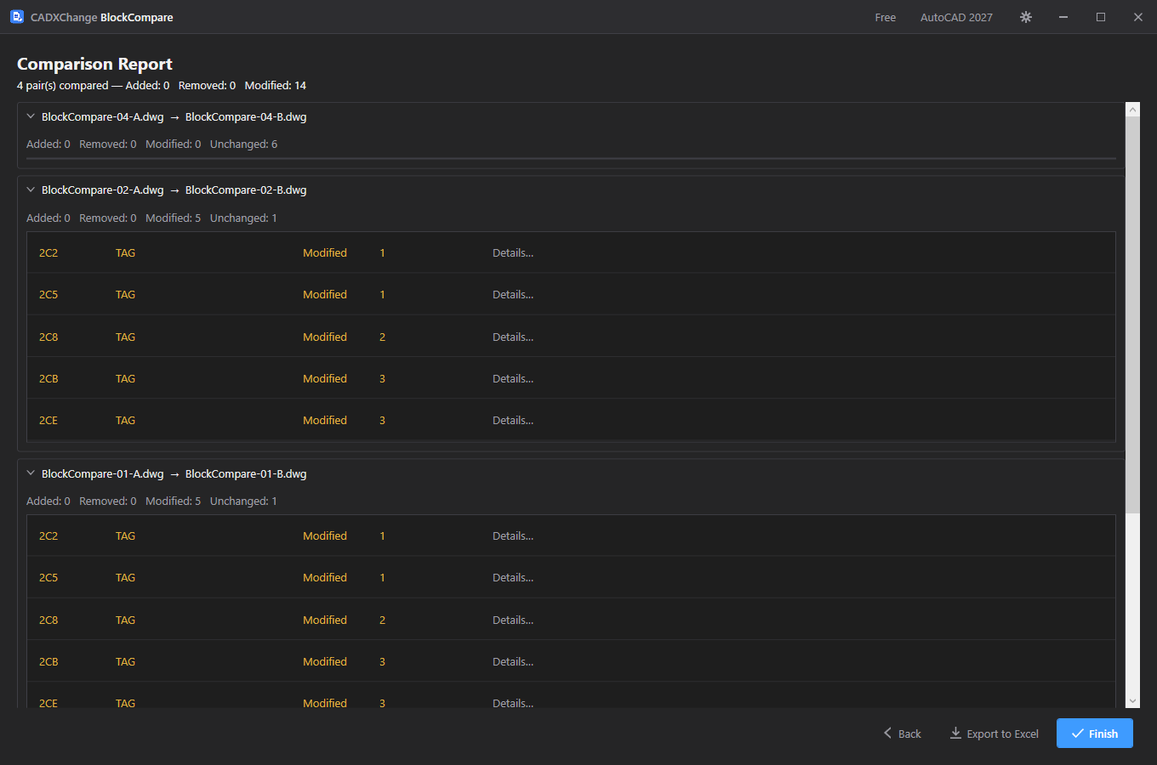Click TAG cell of 2CE in BlockCompare-02
The image size is (1157, 765).
125,420
